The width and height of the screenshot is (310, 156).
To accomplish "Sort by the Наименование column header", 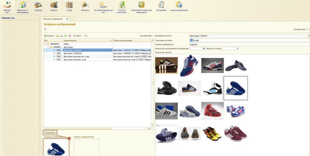I will coord(88,40).
